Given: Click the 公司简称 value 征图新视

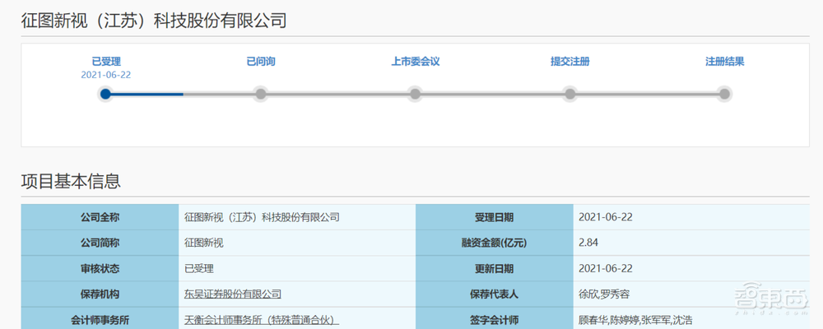Looking at the screenshot, I should coord(204,243).
